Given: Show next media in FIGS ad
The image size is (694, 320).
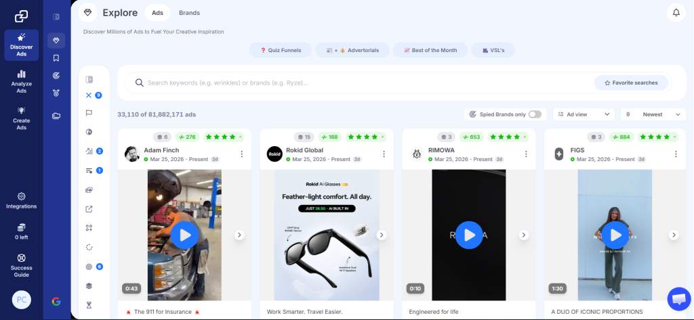Looking at the screenshot, I should [x=674, y=235].
